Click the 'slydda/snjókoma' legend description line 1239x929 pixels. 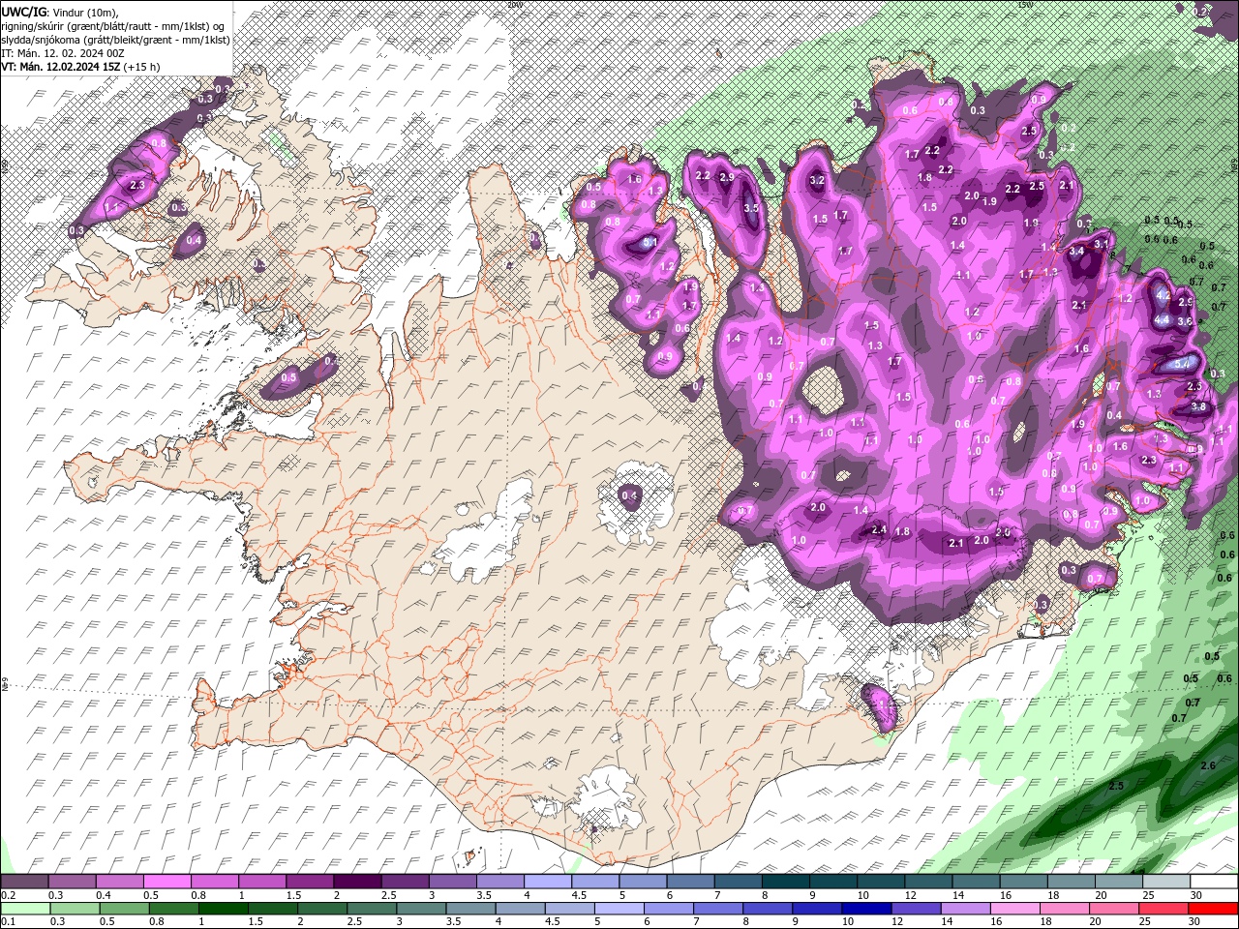(116, 40)
